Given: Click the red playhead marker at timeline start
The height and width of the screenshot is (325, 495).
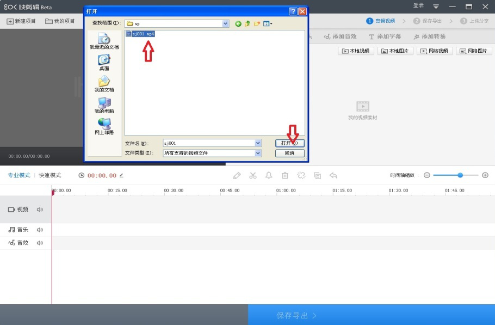Looking at the screenshot, I should [x=53, y=192].
